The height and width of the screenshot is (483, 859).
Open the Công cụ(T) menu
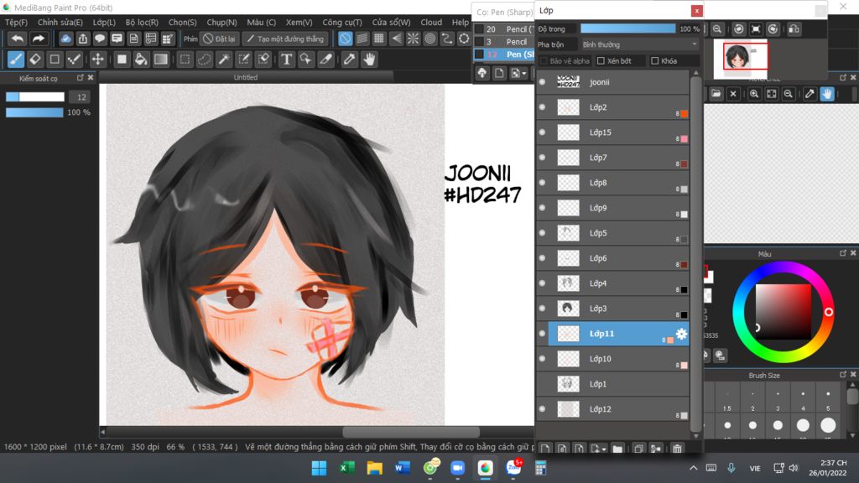342,23
